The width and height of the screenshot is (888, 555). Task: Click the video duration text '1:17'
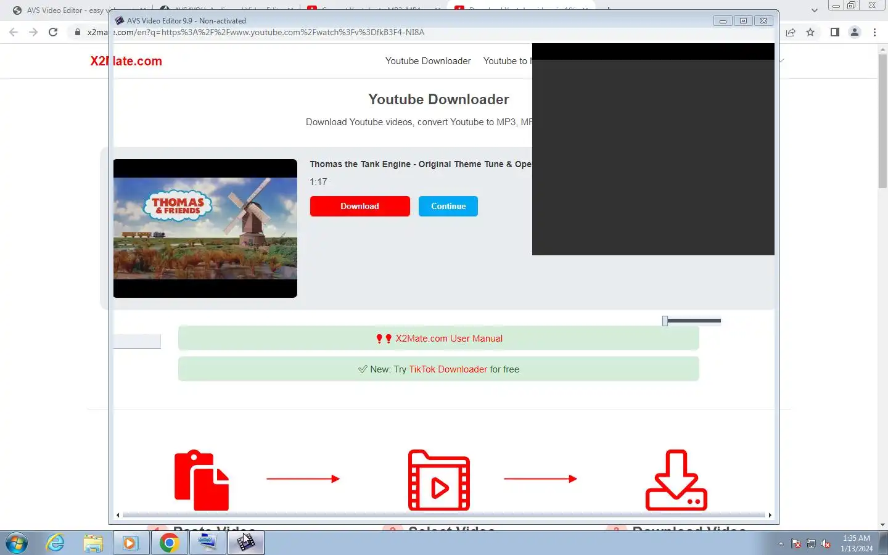318,182
